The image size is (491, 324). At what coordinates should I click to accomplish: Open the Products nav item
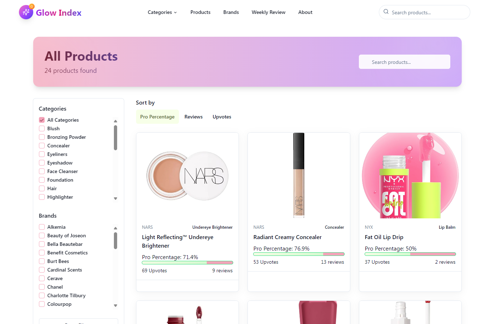click(200, 12)
